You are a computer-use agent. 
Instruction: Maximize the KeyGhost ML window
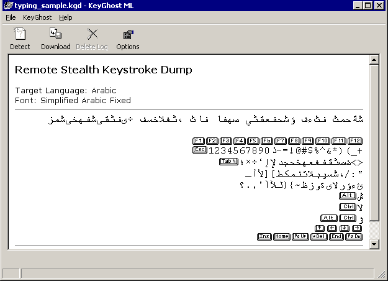(368, 6)
